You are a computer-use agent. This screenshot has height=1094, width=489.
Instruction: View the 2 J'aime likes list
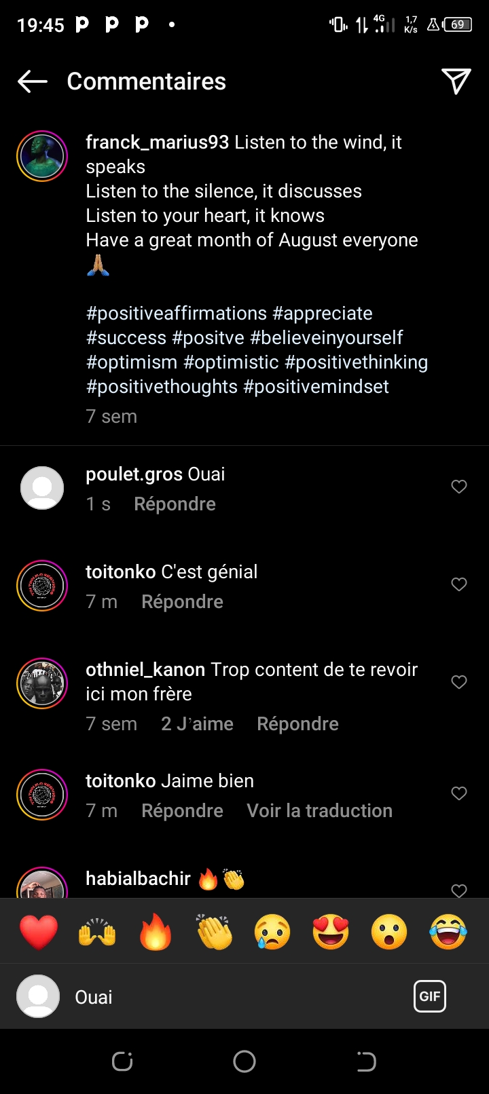(197, 724)
